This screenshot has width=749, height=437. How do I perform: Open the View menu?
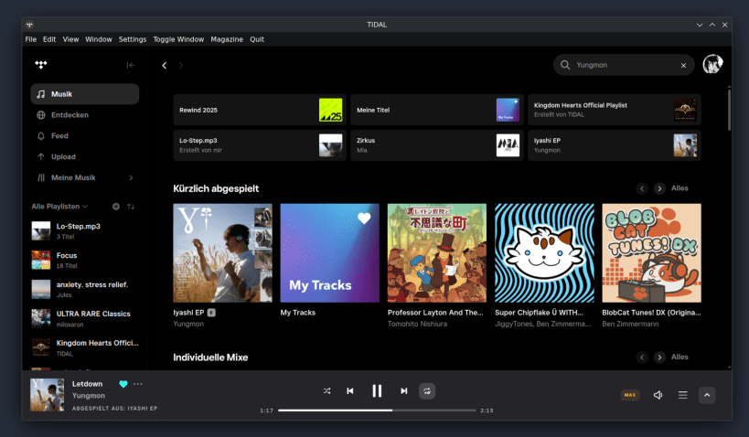click(x=70, y=39)
